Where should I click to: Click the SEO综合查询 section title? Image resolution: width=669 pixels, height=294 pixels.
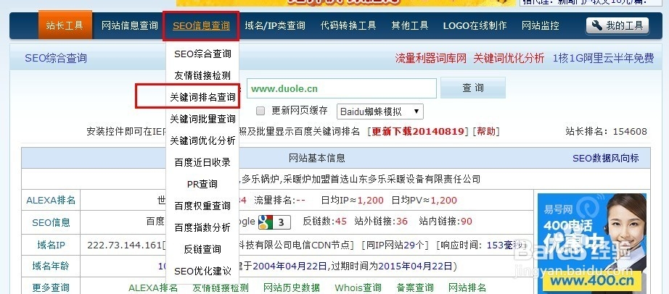tap(55, 59)
